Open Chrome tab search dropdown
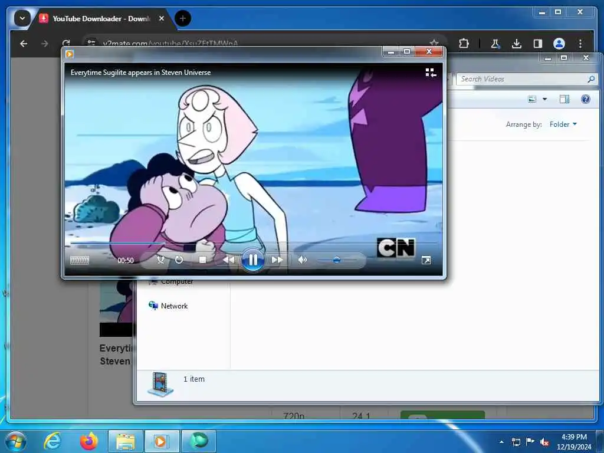This screenshot has width=604, height=453. [x=22, y=18]
